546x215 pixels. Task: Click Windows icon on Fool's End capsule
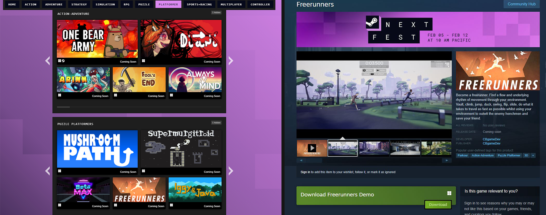pyautogui.click(x=115, y=95)
